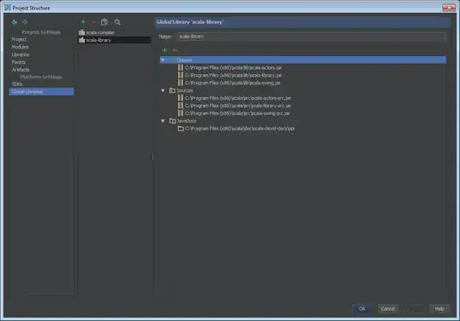
Task: Click the panel splitter handle
Action: [x=152, y=157]
